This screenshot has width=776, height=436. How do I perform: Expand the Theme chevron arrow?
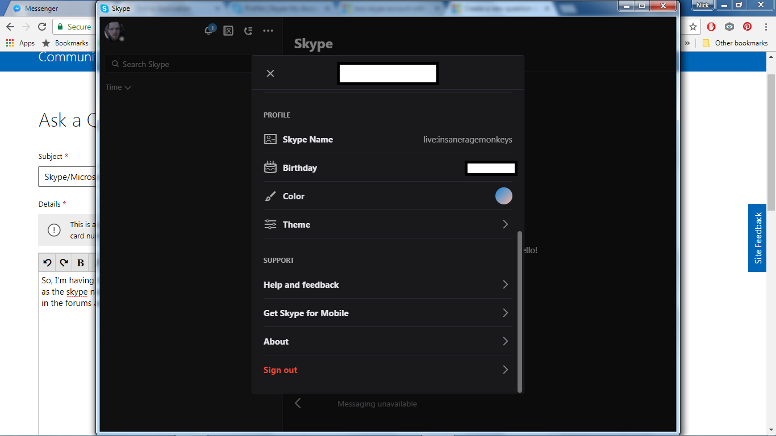click(x=505, y=224)
